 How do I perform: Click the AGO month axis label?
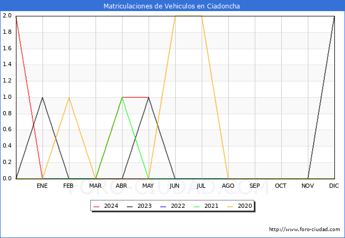(228, 186)
